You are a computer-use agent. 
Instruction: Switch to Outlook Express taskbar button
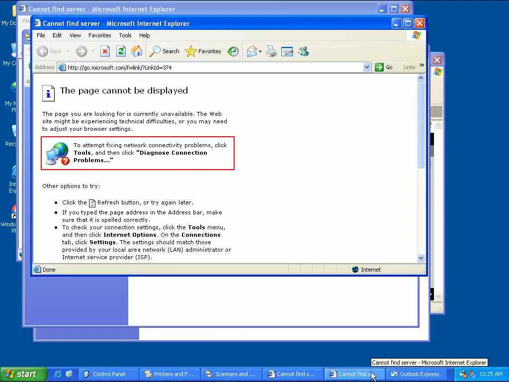coord(417,374)
